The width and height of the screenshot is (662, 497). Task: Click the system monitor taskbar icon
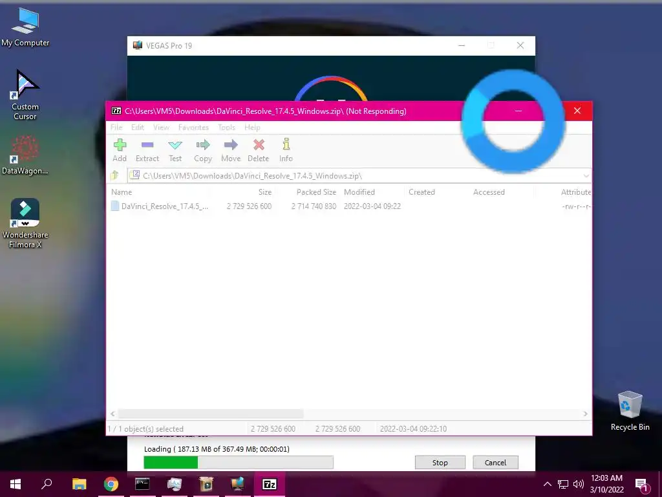tap(174, 484)
